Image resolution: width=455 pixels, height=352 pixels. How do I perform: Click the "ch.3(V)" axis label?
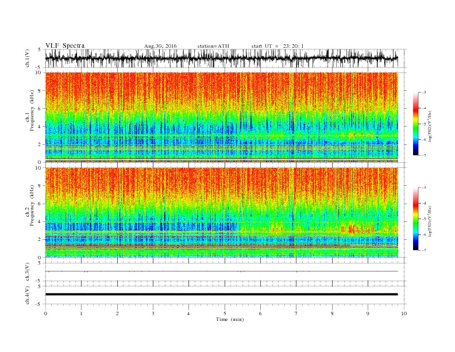[28, 271]
